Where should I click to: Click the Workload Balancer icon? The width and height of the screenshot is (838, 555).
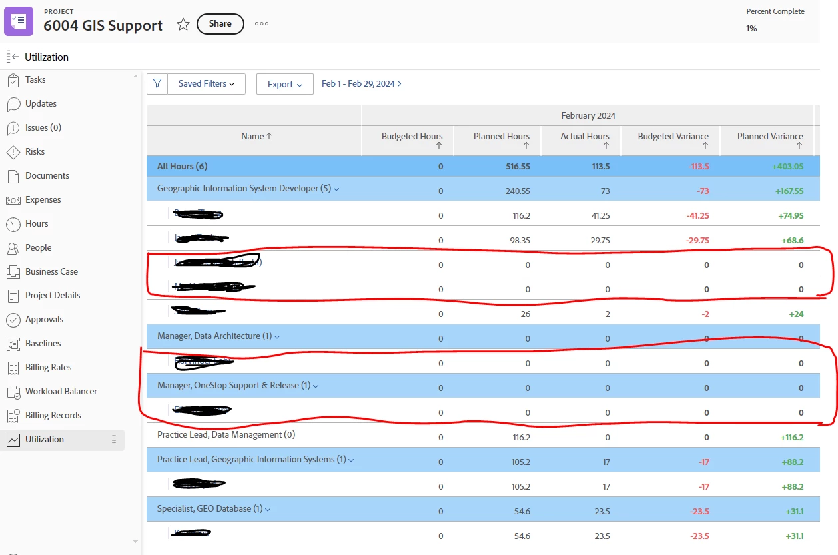[x=13, y=392]
